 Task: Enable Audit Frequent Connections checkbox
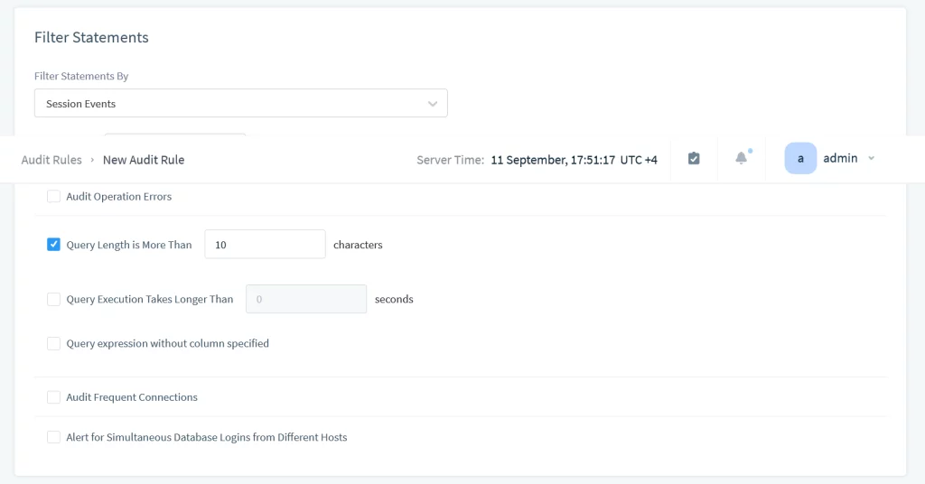(x=53, y=397)
